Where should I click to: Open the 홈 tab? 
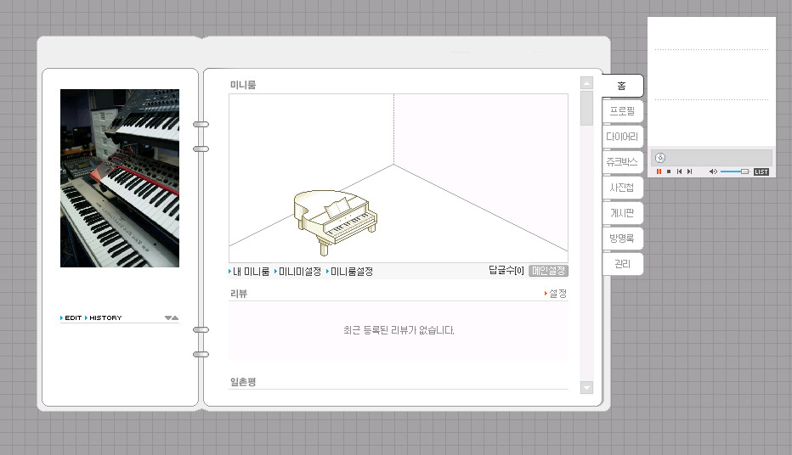tap(622, 86)
